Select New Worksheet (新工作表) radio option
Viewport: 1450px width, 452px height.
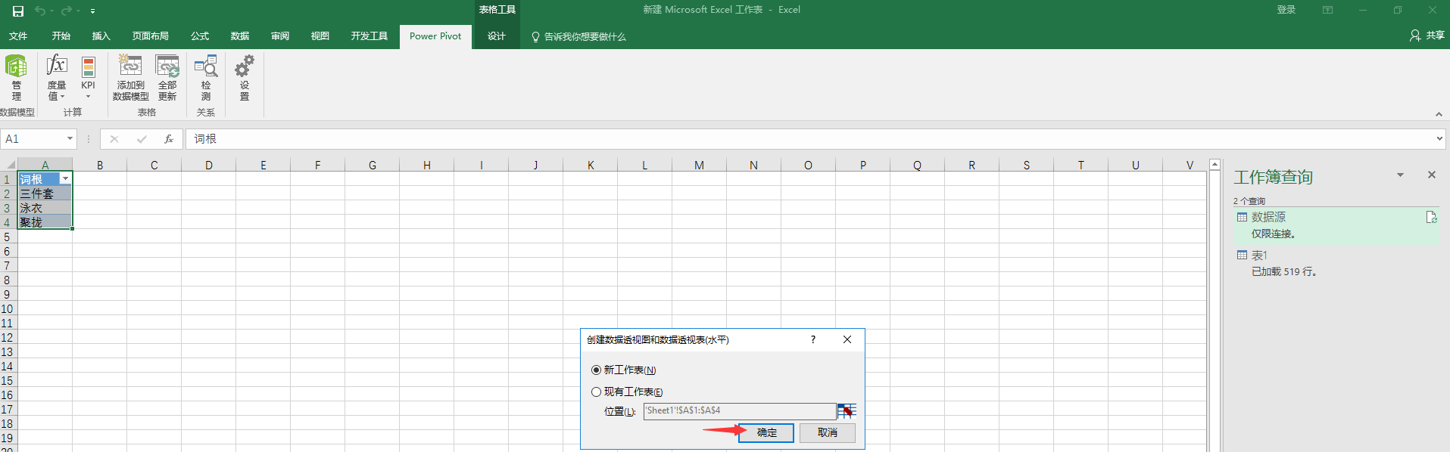click(x=623, y=370)
